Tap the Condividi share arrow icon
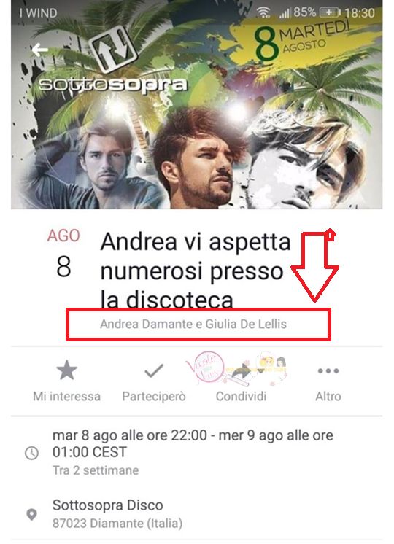394x544 pixels. coord(241,371)
